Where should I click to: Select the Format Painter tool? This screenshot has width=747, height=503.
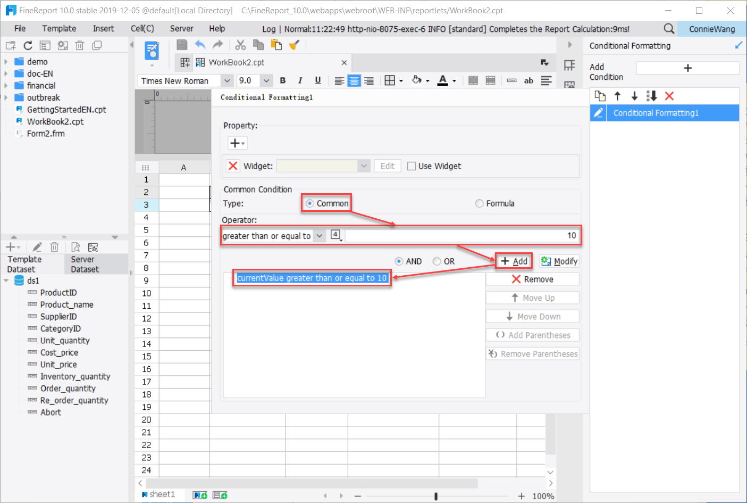294,45
